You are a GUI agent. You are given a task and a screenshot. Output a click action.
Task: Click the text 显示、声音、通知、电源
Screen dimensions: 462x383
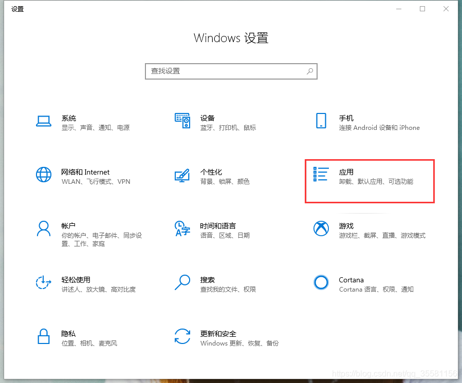click(96, 127)
